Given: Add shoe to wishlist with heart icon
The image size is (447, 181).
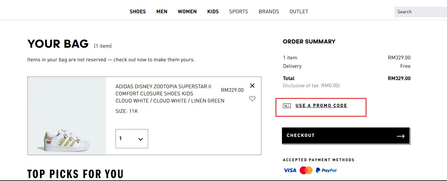Looking at the screenshot, I should tap(252, 99).
